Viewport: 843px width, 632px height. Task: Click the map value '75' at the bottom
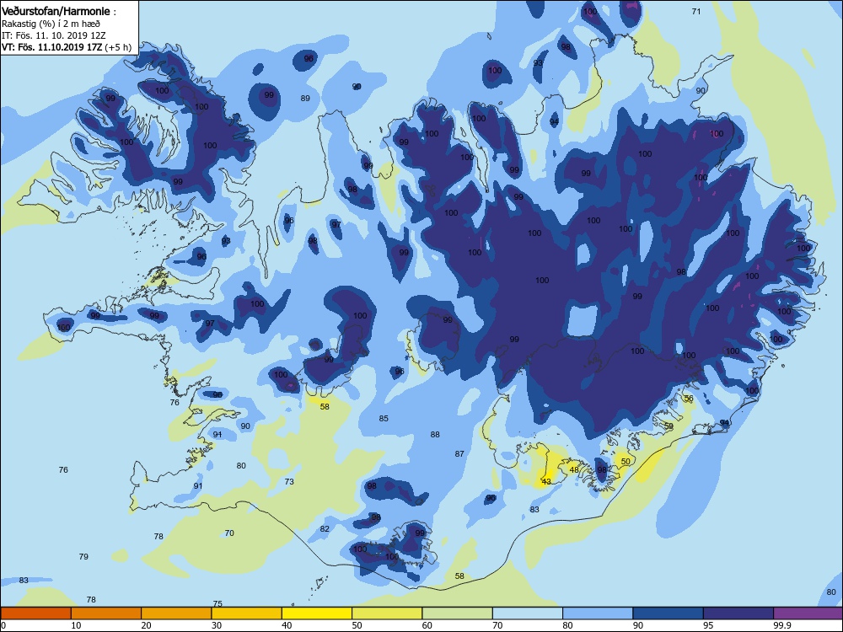tap(217, 603)
